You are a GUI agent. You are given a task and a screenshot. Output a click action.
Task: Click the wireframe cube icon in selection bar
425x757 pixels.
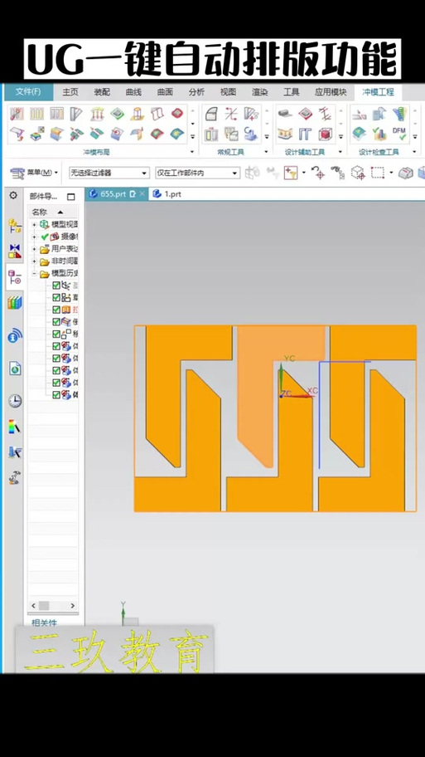(x=358, y=173)
